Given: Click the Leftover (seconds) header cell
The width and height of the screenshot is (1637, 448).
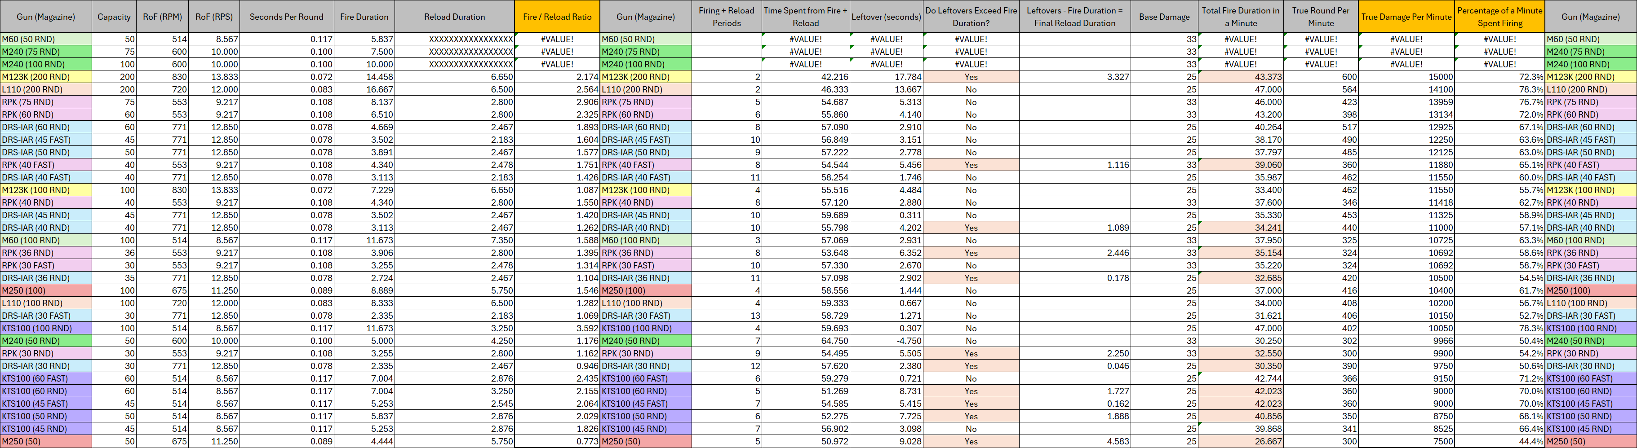Looking at the screenshot, I should coord(887,17).
